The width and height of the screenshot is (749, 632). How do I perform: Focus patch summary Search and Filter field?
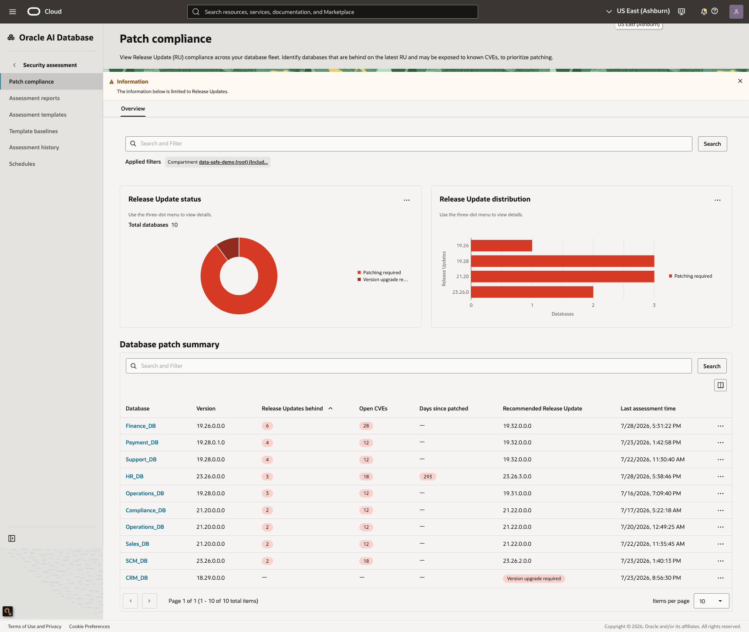point(408,366)
